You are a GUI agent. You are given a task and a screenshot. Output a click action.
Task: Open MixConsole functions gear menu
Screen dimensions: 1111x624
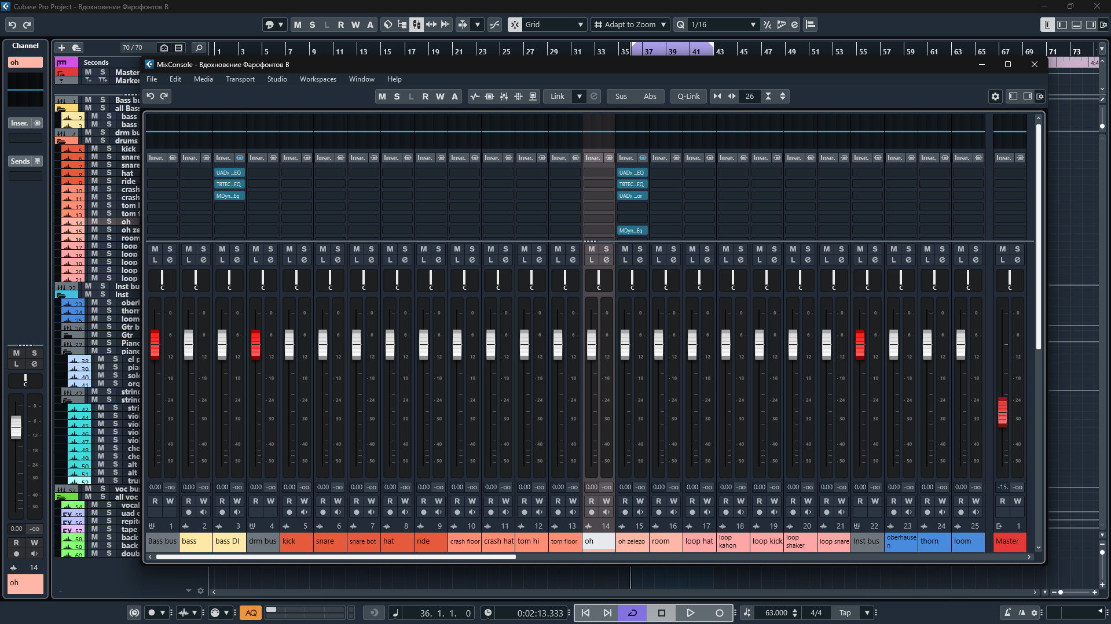[x=995, y=97]
